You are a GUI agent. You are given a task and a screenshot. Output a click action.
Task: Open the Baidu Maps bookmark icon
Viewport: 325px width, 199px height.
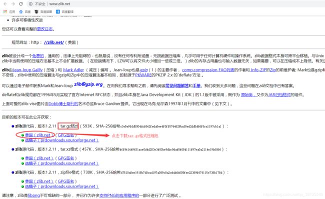[x=36, y=11]
